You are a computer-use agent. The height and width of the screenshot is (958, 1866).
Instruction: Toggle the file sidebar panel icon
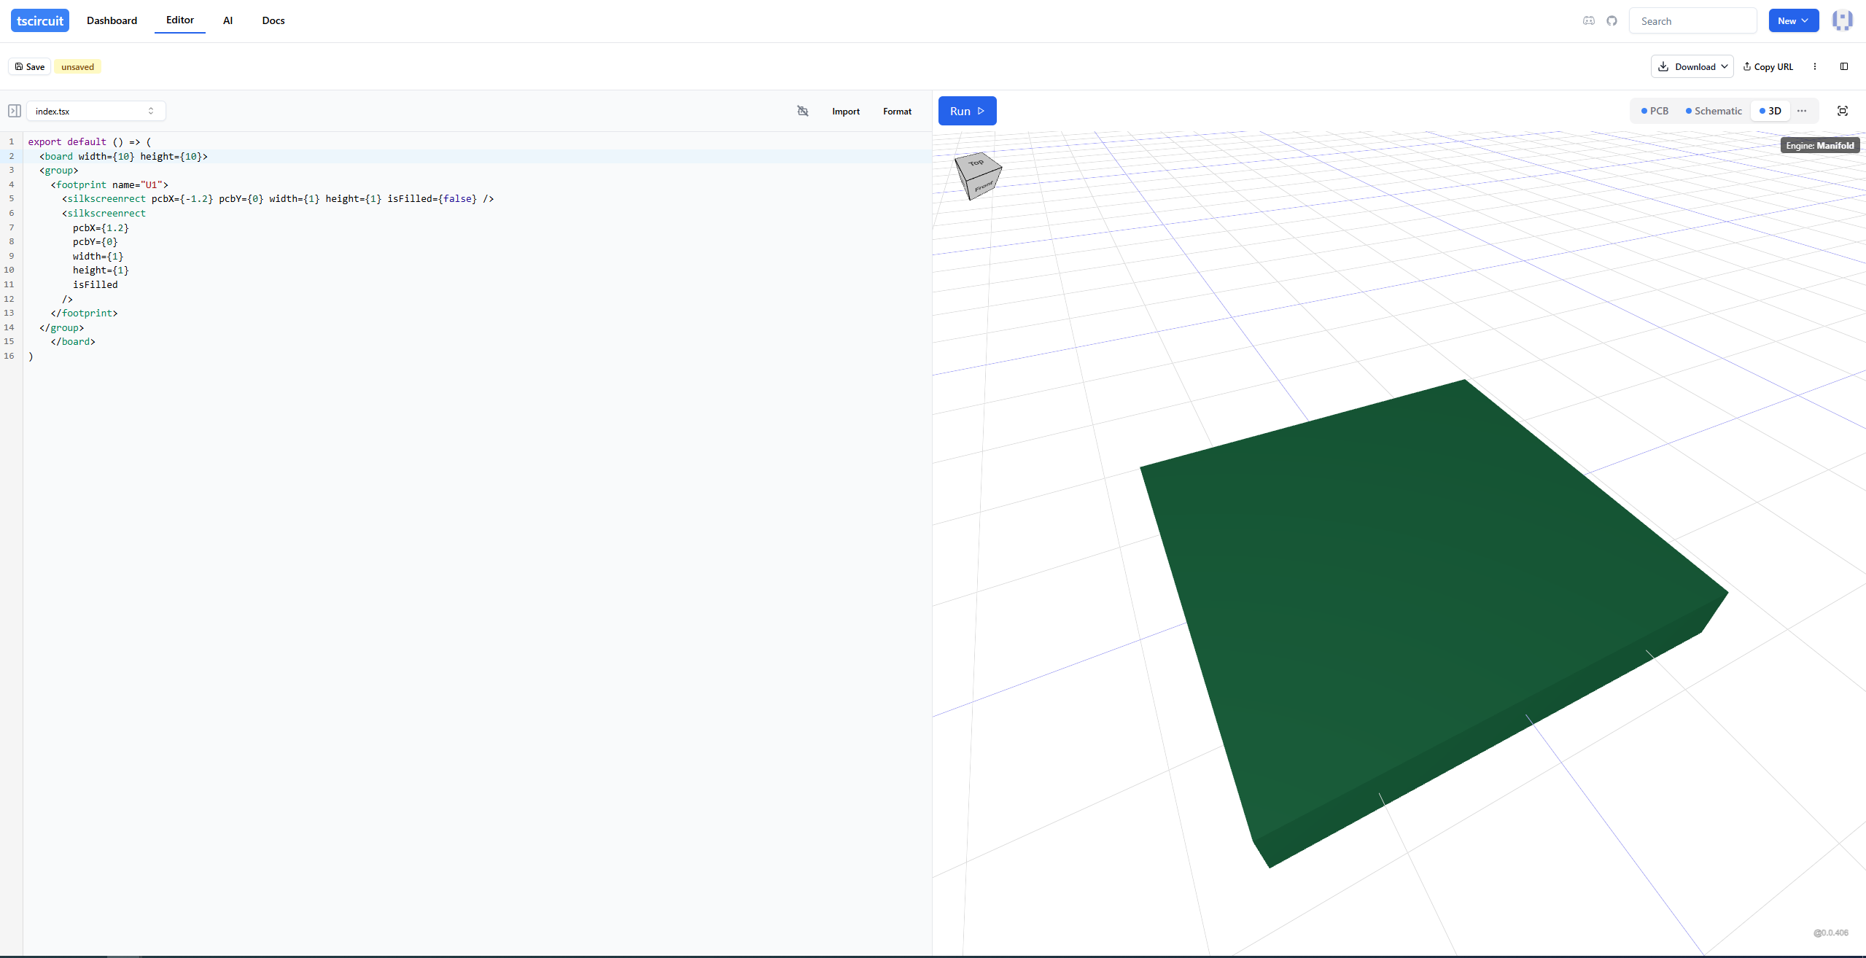(15, 111)
